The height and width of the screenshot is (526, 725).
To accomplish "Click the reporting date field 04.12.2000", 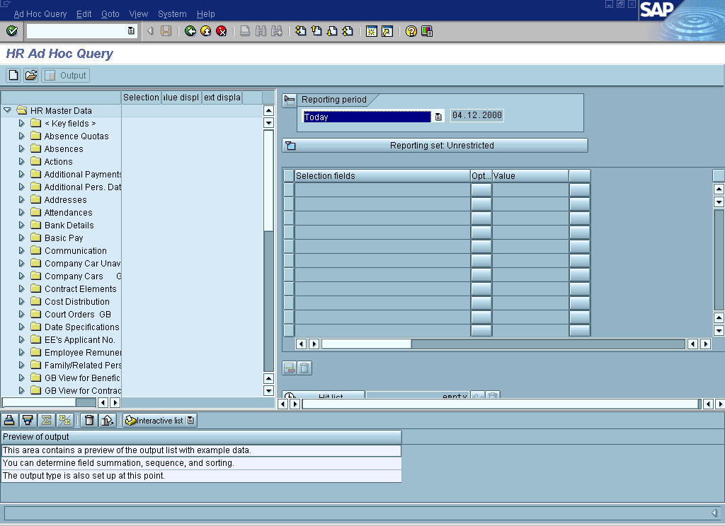I will [477, 115].
